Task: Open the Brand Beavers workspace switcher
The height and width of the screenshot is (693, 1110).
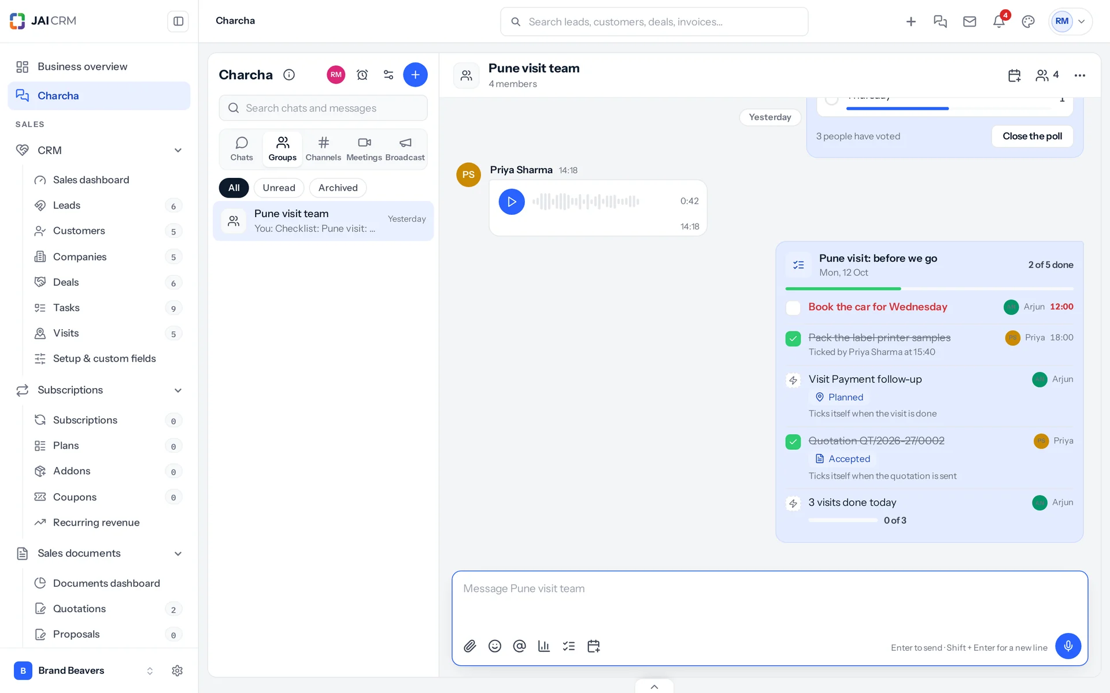Action: [84, 670]
